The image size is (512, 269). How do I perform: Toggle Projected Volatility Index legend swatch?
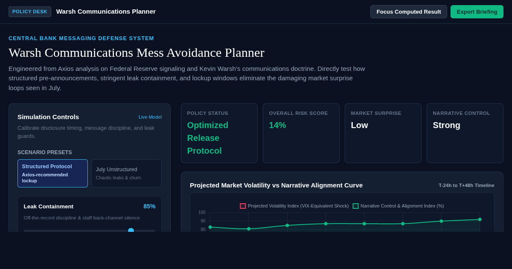tap(243, 206)
